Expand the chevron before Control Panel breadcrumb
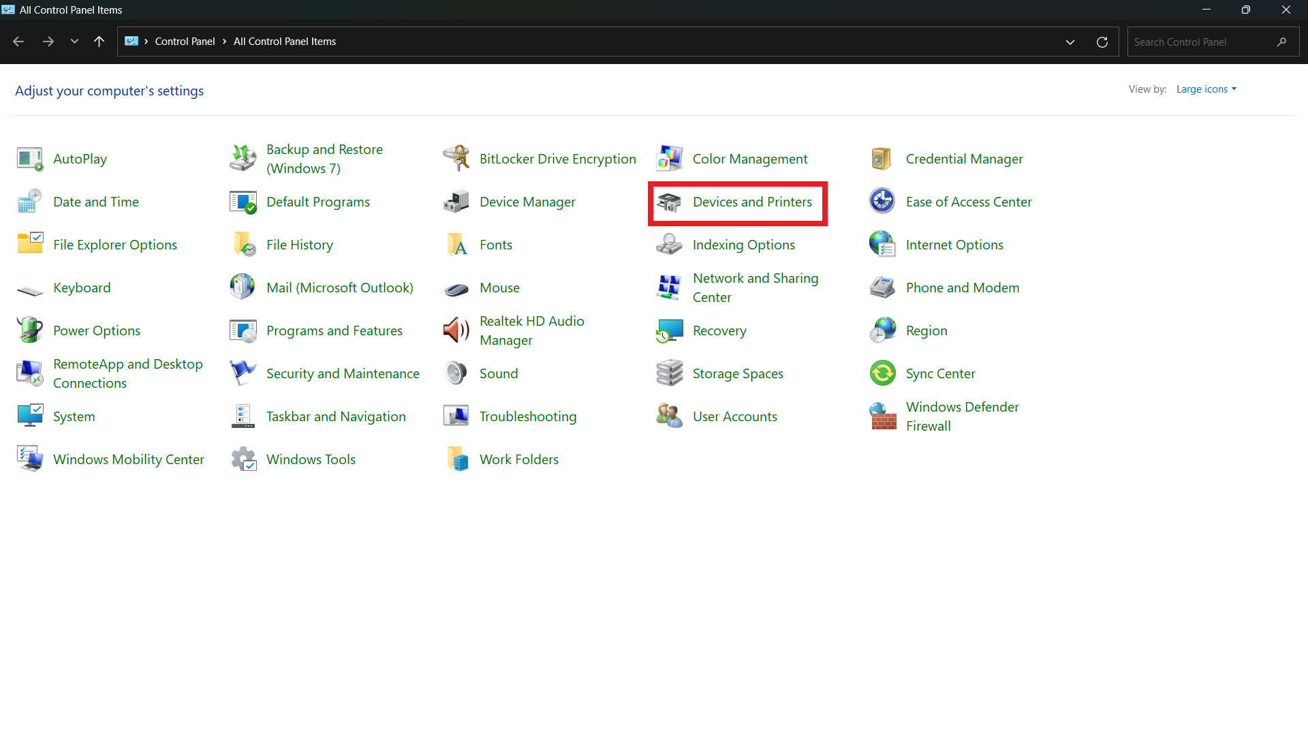Screen dimensions: 1308x736 [146, 42]
